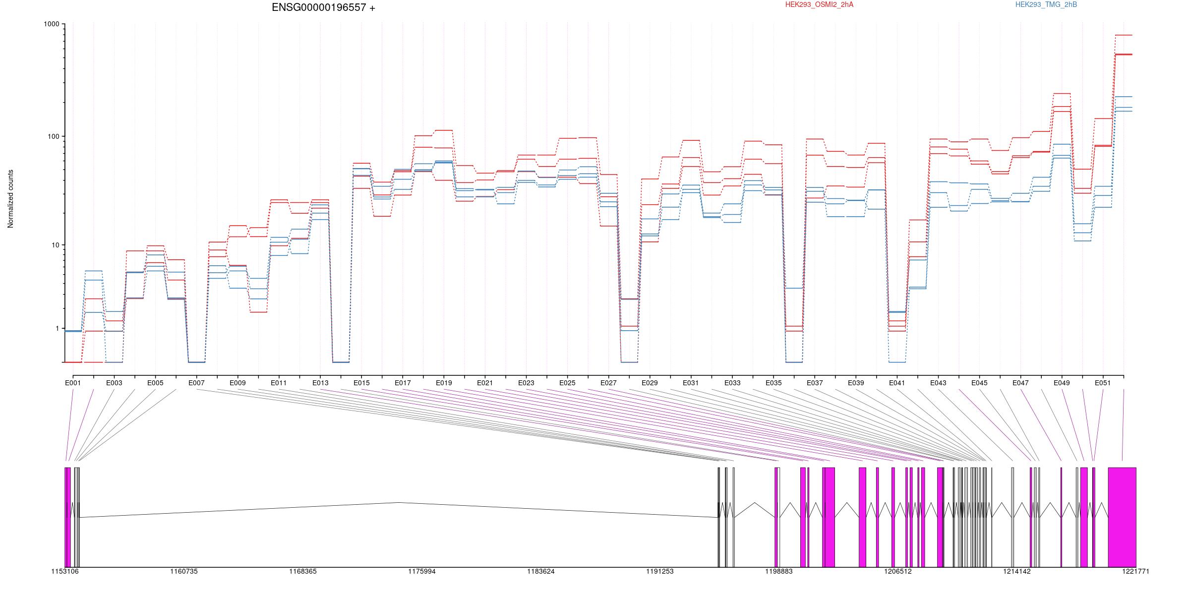The width and height of the screenshot is (1190, 595).
Task: Click exon label E013
Action: 320,383
